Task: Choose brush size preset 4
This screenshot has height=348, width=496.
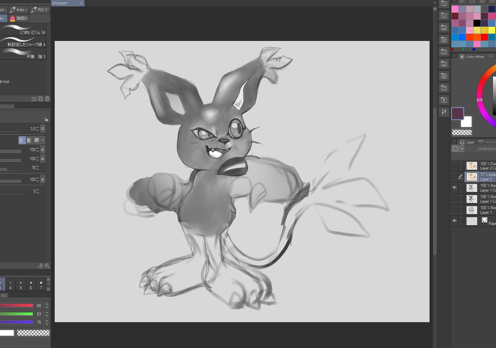Action: [10, 285]
